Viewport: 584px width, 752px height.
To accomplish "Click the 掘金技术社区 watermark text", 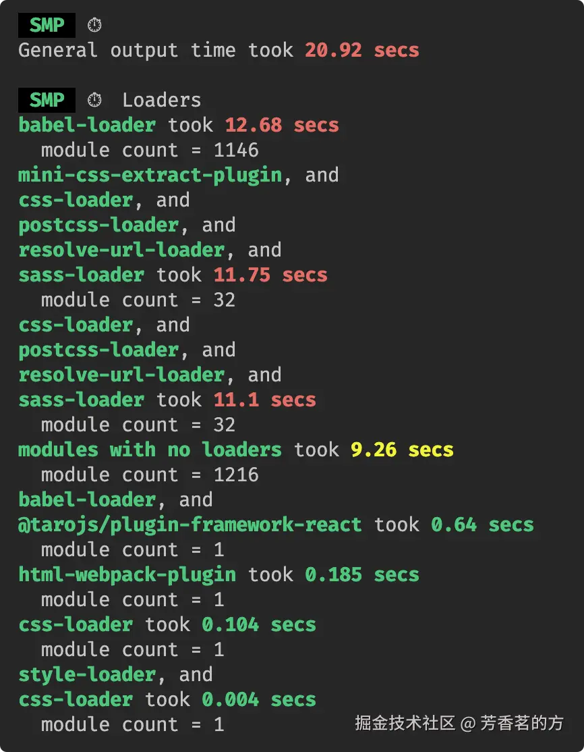I will (x=405, y=724).
